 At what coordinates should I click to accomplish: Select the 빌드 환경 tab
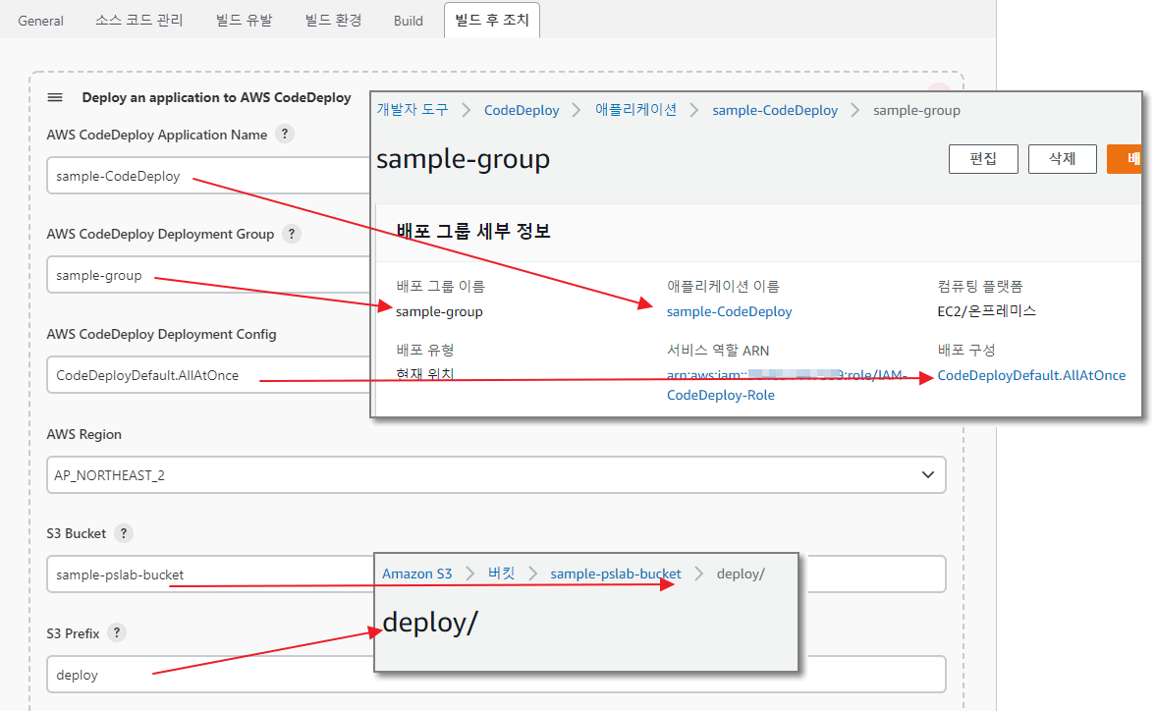click(x=333, y=21)
